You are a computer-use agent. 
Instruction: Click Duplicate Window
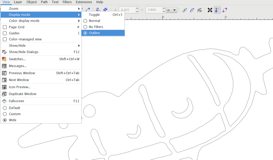pos(22,94)
